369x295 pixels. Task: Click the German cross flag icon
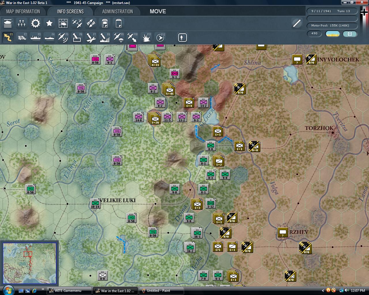coord(364,12)
